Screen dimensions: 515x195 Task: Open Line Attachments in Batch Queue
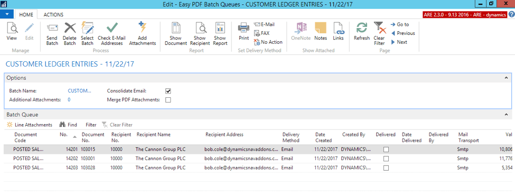(29, 125)
